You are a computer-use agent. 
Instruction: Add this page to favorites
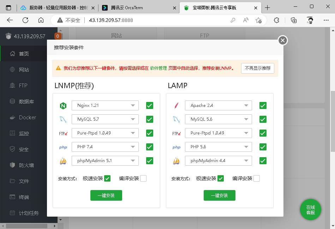point(258,20)
